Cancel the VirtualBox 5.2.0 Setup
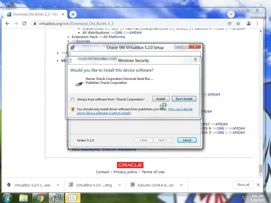 [x=187, y=140]
